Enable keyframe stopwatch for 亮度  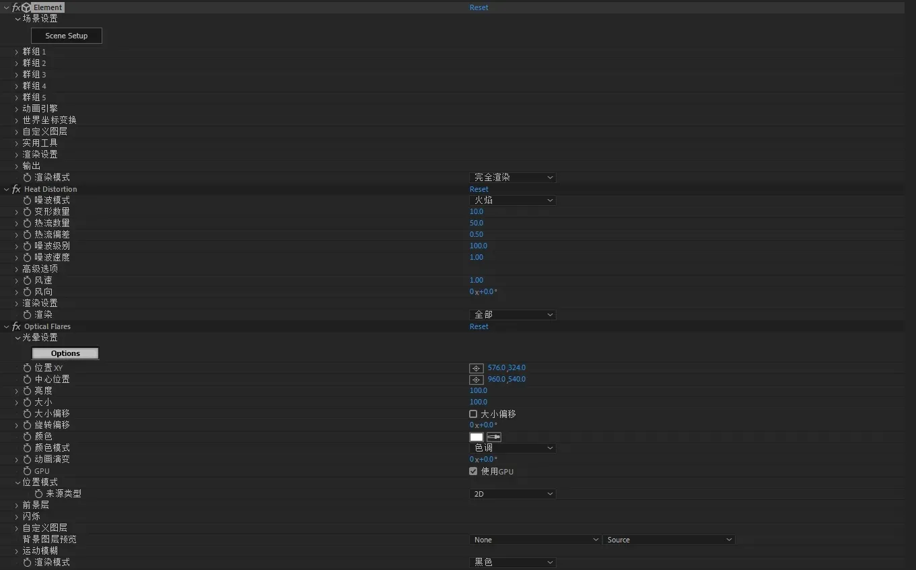point(28,391)
